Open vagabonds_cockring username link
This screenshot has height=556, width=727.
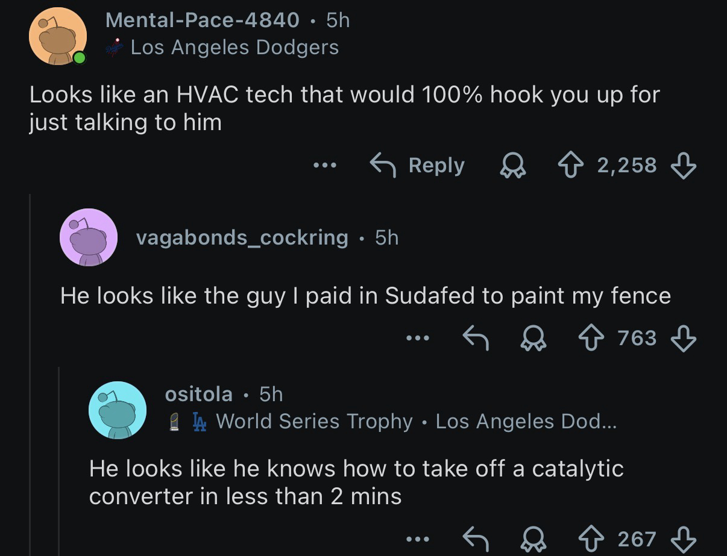click(242, 237)
